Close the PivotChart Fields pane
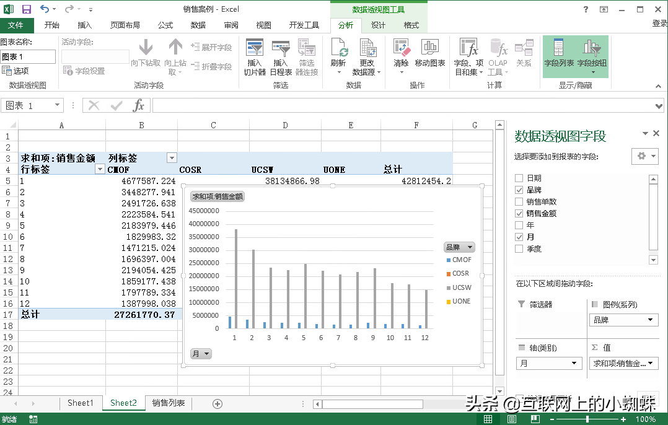668x425 pixels. click(x=656, y=133)
